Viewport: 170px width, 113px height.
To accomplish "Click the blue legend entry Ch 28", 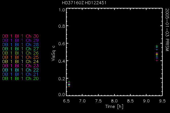I will pyautogui.click(x=20, y=45).
